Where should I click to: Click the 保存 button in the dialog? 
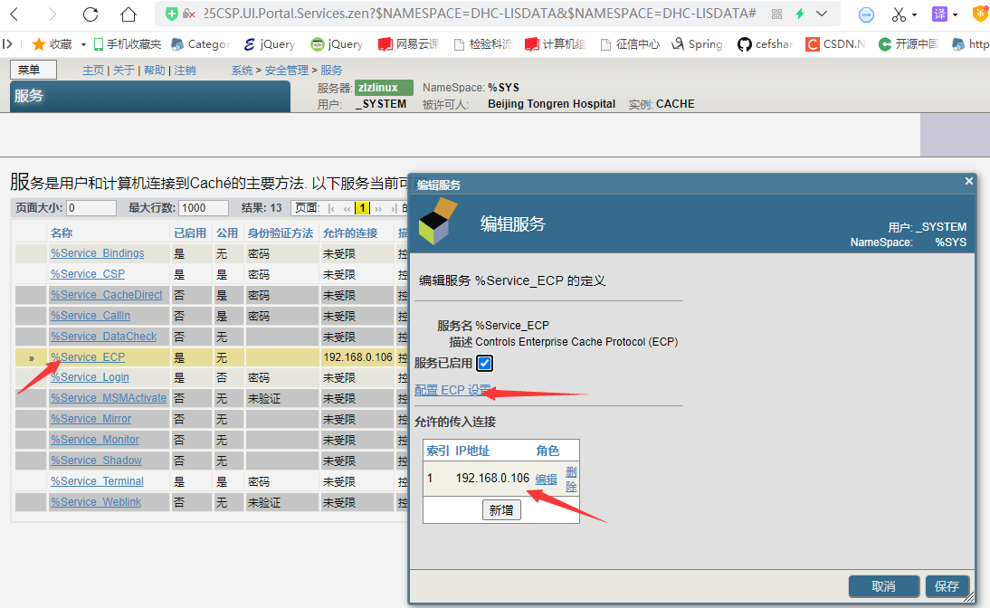(947, 586)
